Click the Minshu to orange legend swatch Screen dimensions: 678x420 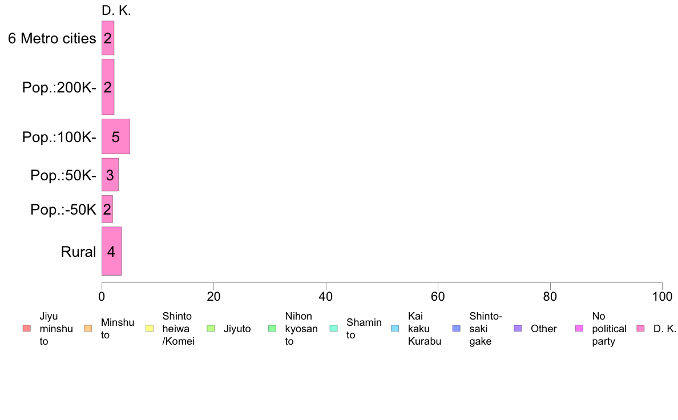pyautogui.click(x=88, y=328)
